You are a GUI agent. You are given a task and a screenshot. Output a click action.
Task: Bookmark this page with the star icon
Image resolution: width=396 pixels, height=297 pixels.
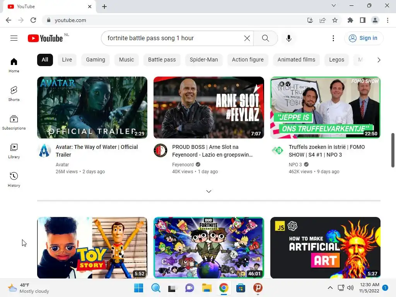[x=335, y=20]
